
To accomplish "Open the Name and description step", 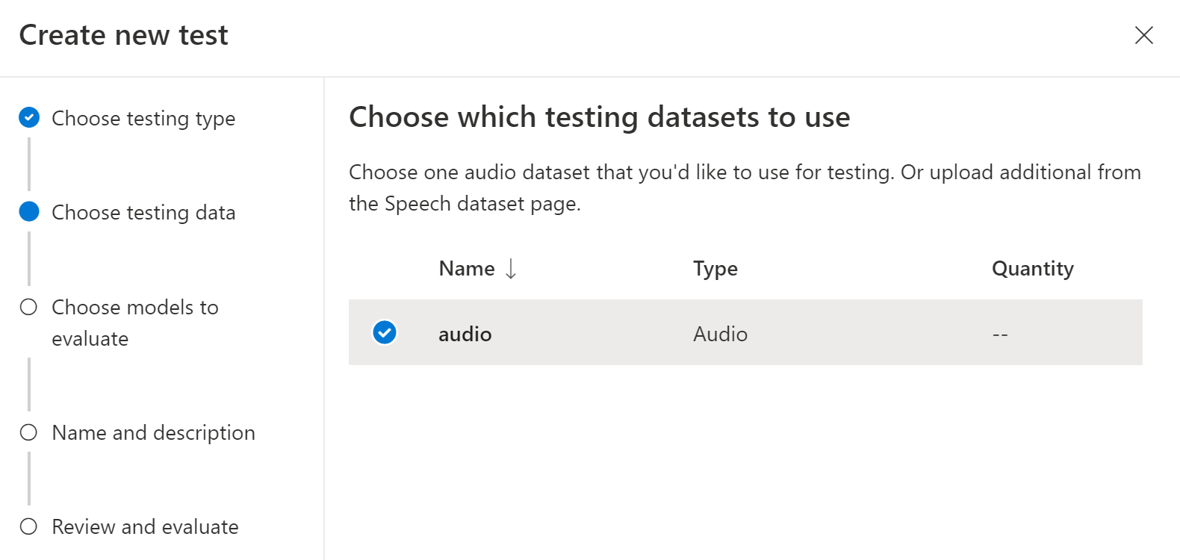I will pyautogui.click(x=153, y=433).
